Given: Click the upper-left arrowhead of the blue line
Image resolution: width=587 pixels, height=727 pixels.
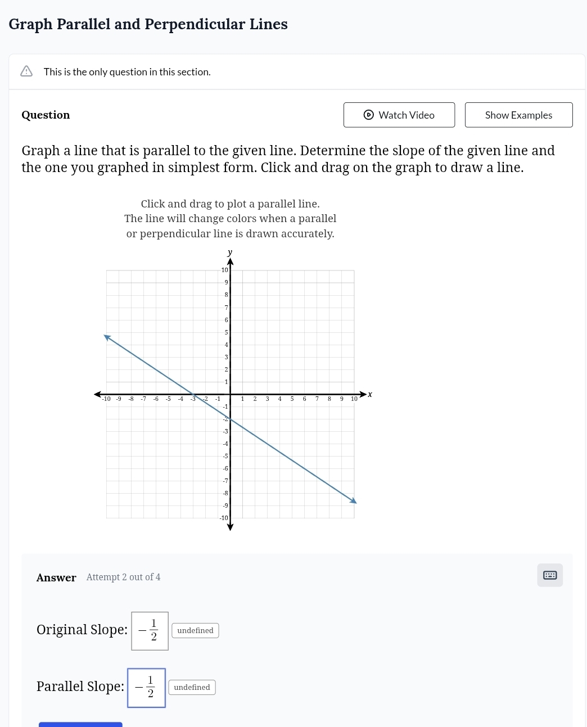Looking at the screenshot, I should click(x=107, y=337).
